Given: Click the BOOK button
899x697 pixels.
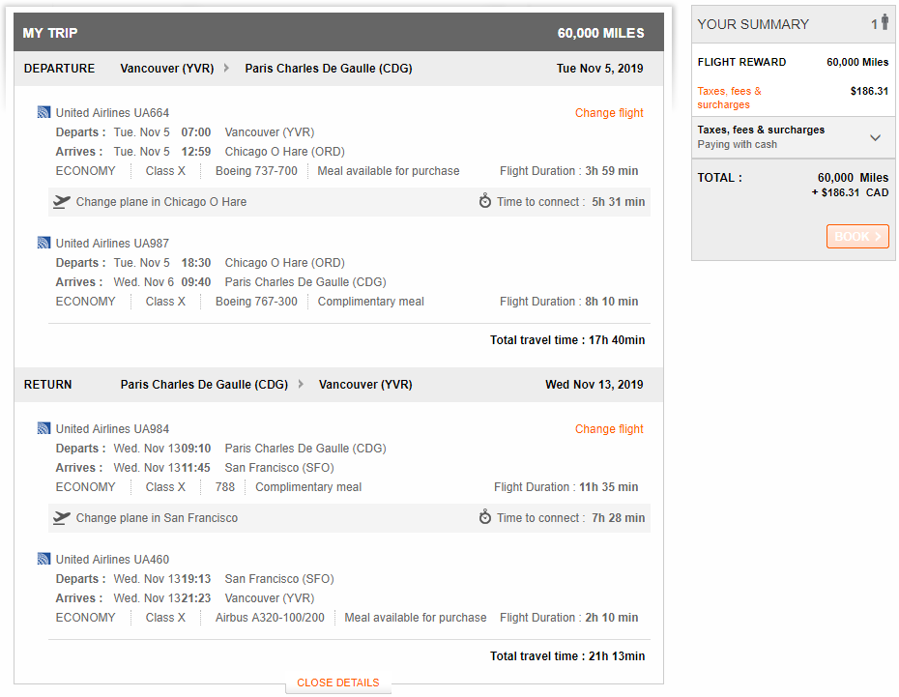Looking at the screenshot, I should [x=857, y=236].
